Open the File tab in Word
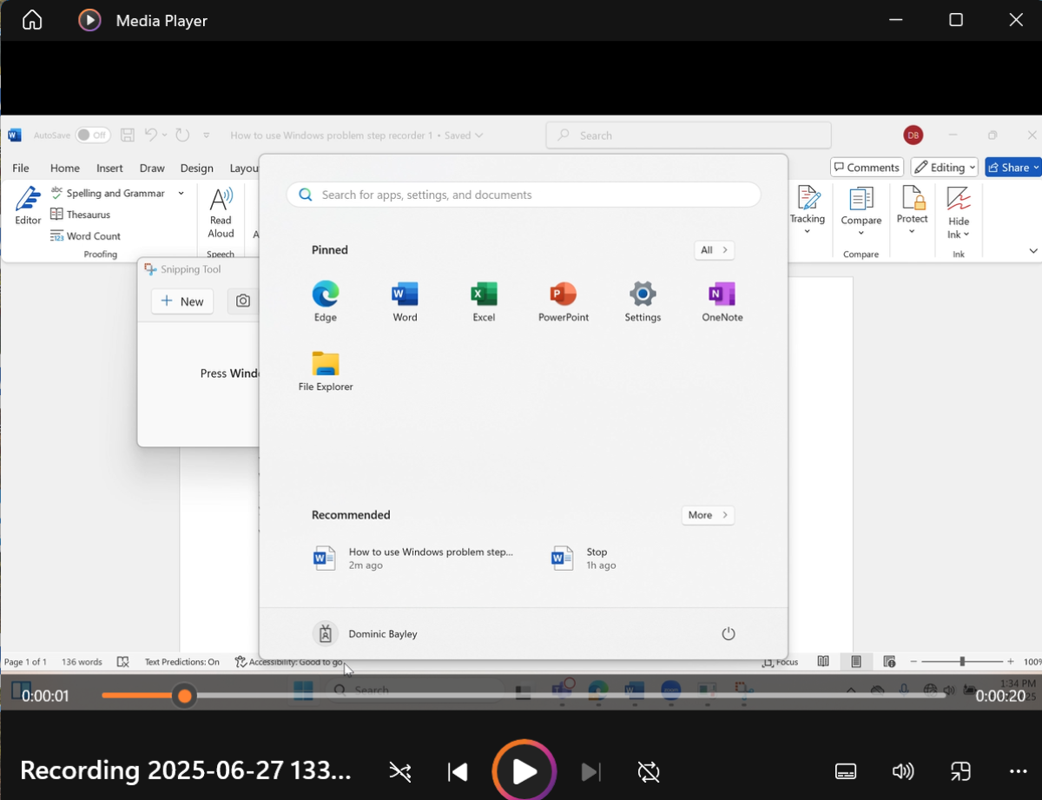The image size is (1042, 800). [21, 169]
